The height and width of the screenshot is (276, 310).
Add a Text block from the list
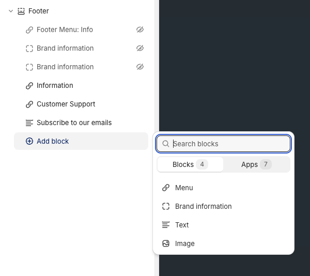(182, 225)
